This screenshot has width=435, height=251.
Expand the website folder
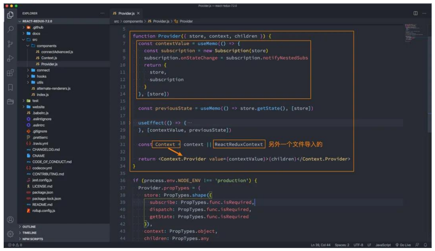click(64, 107)
